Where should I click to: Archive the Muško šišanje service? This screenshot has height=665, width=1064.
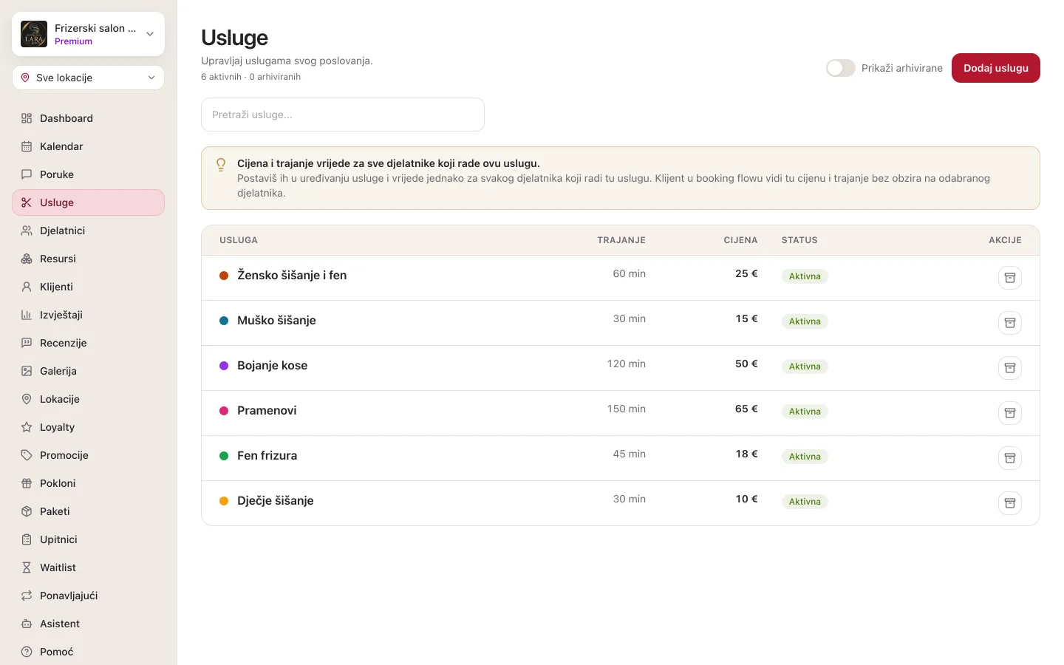1010,323
